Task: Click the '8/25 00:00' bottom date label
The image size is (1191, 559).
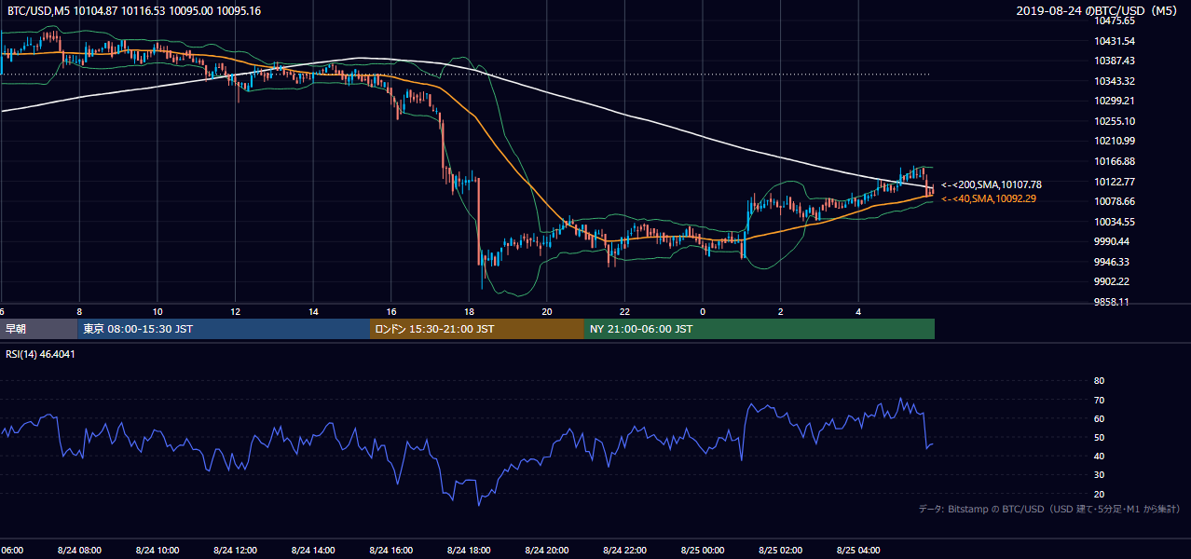Action: (703, 550)
